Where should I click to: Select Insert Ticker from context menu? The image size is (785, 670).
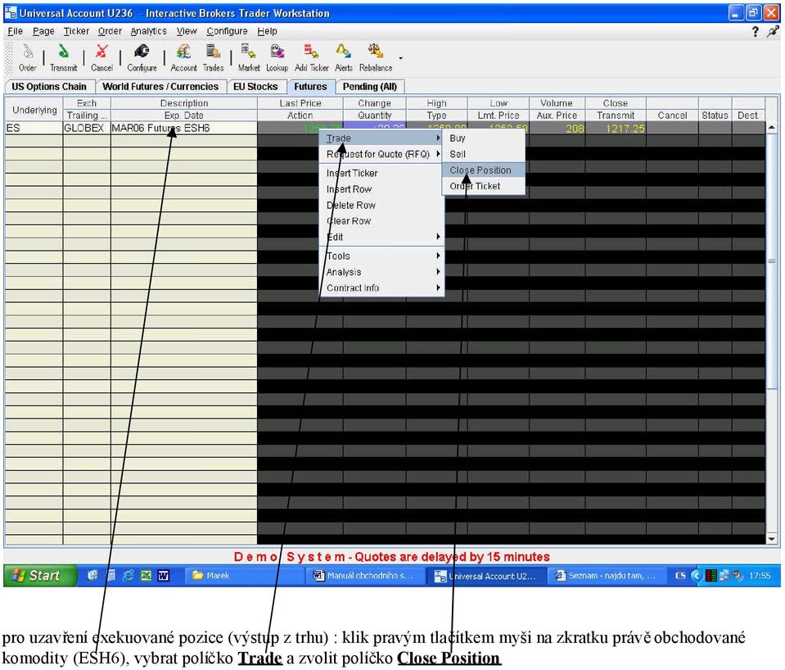coord(381,173)
